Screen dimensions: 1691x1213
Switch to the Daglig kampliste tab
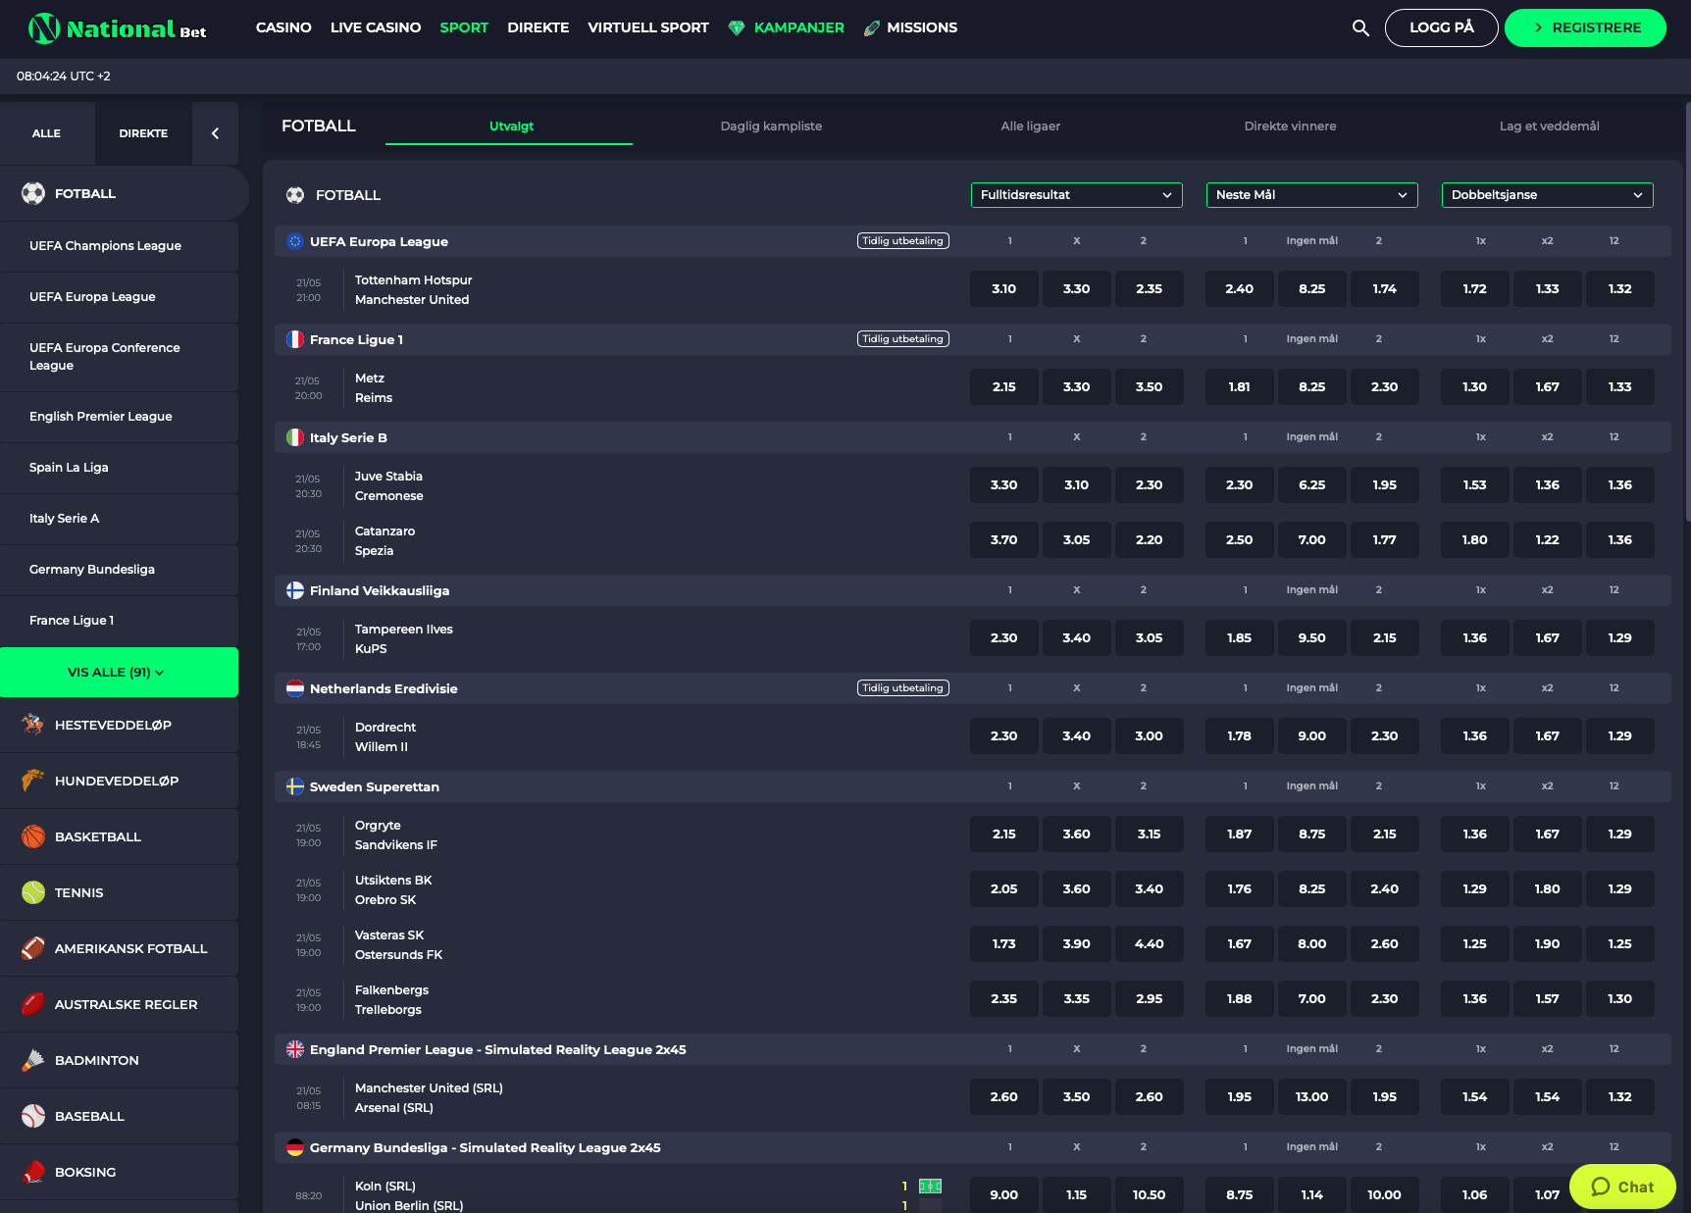pos(771,126)
